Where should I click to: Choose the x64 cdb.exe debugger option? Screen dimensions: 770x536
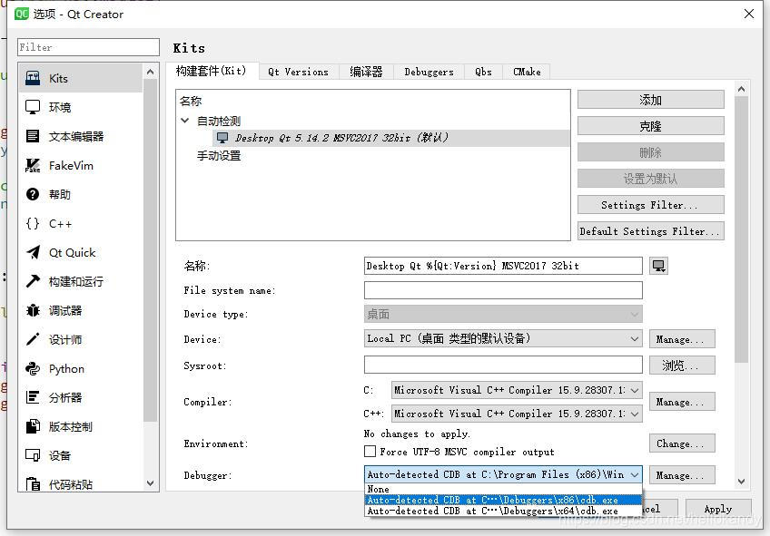coord(501,511)
